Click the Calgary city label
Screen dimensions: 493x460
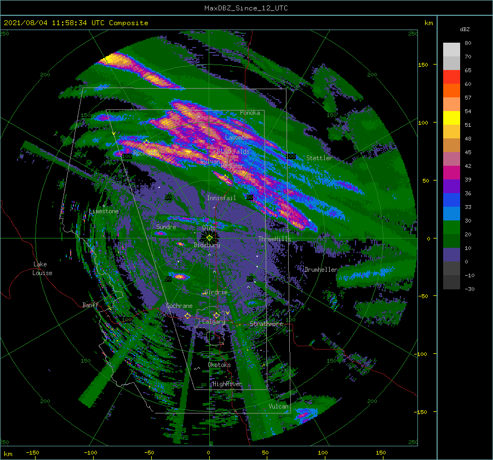[x=214, y=322]
